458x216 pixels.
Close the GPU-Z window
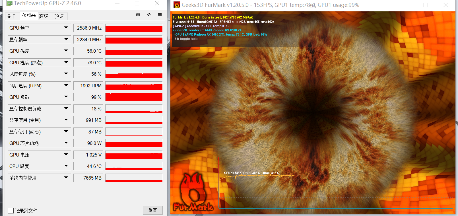(x=157, y=3)
